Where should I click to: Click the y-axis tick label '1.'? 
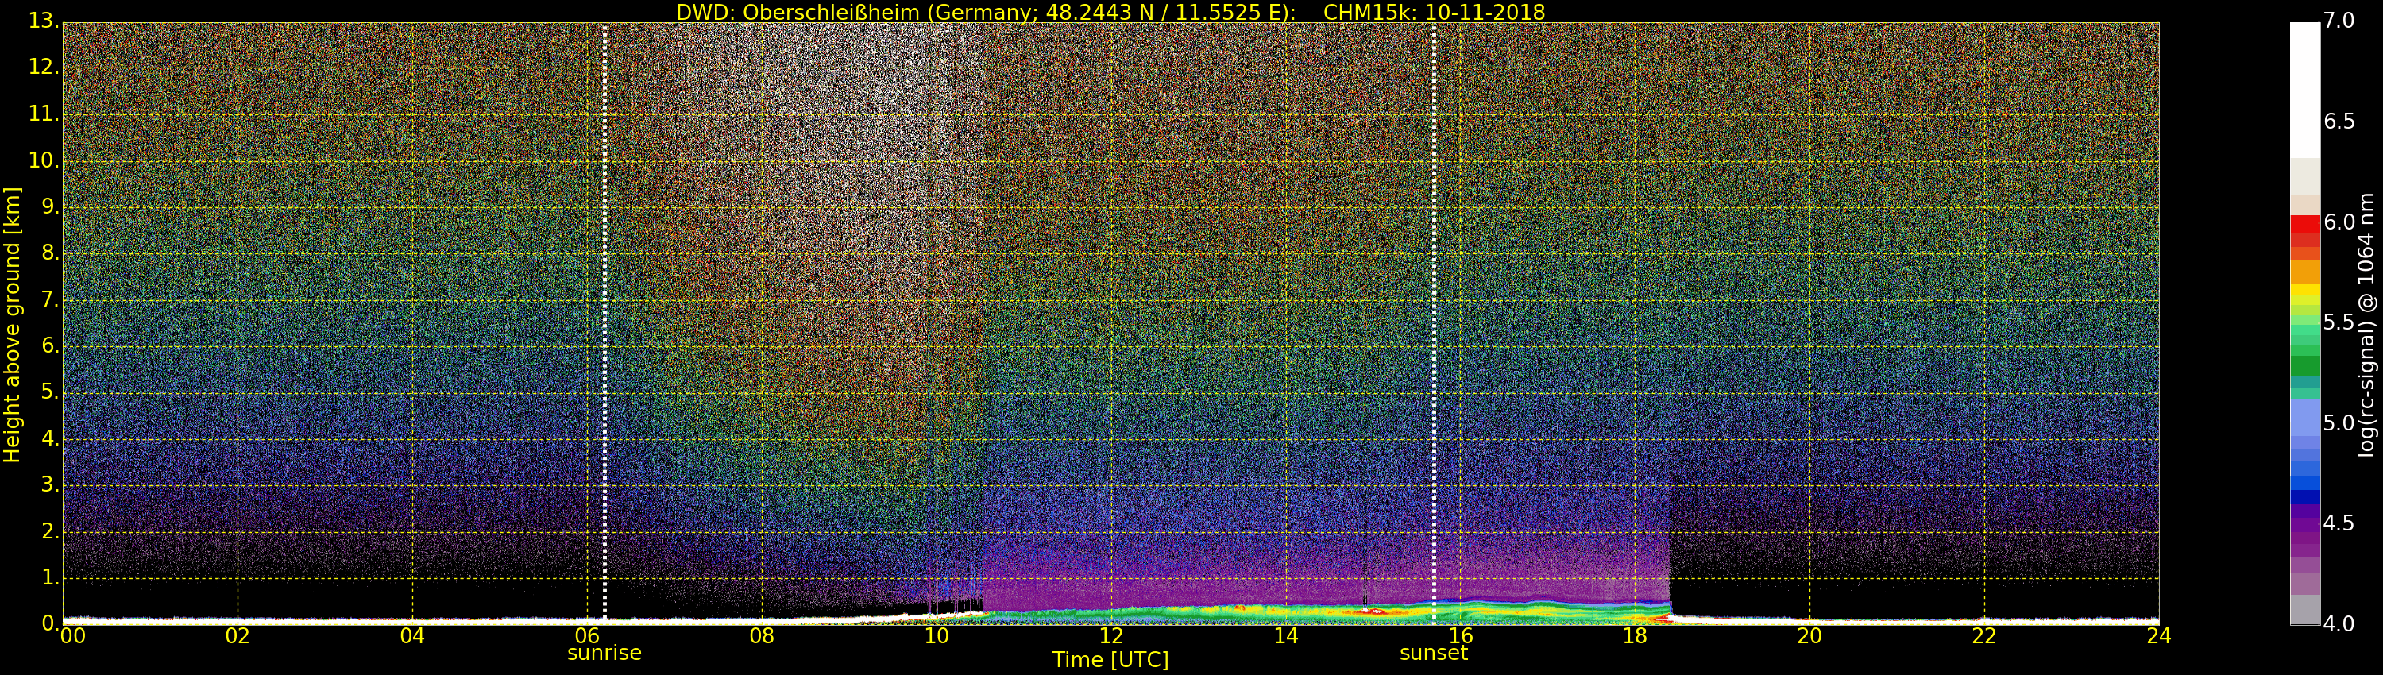click(50, 577)
